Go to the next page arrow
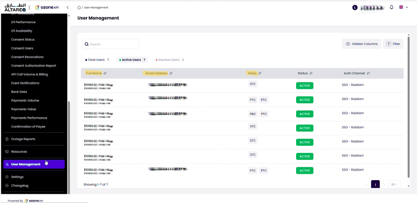Viewport: 417px width, 203px height. click(384, 184)
